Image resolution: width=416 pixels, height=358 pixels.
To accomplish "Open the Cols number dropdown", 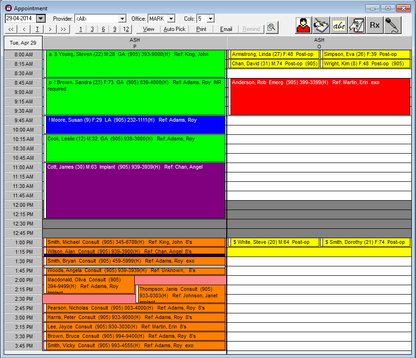I will pos(211,19).
